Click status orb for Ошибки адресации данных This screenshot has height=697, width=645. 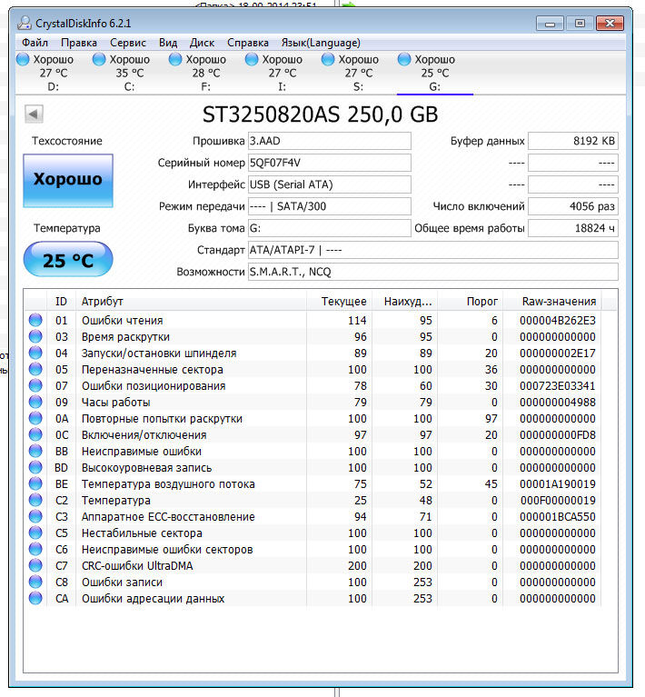pos(35,598)
